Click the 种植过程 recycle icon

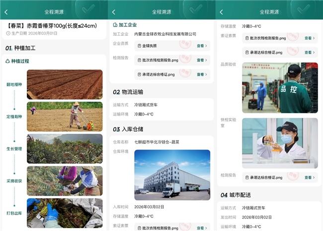[7, 61]
